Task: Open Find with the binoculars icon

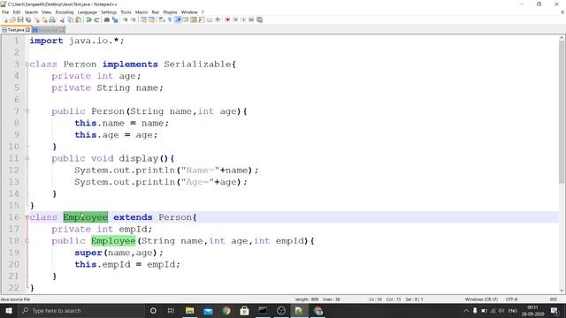Action: pyautogui.click(x=107, y=19)
